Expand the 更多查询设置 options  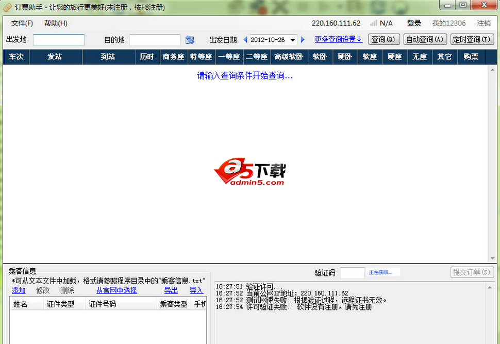[x=338, y=39]
